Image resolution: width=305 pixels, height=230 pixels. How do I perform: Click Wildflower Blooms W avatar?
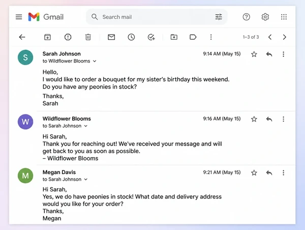tap(25, 122)
